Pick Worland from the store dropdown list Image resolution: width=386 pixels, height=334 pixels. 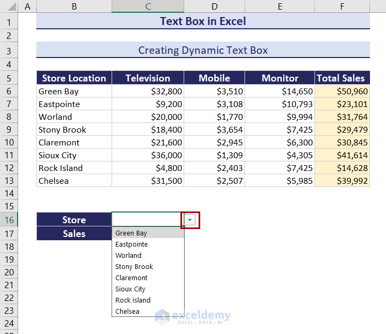(x=129, y=255)
